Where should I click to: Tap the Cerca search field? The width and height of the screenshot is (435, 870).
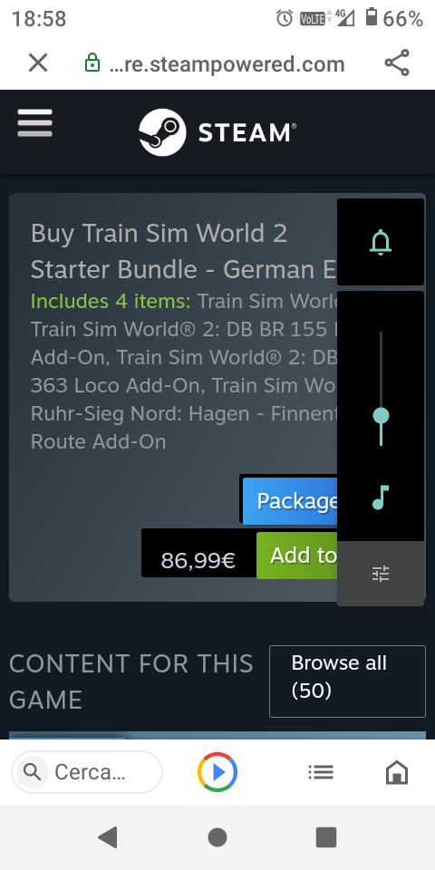tap(87, 772)
